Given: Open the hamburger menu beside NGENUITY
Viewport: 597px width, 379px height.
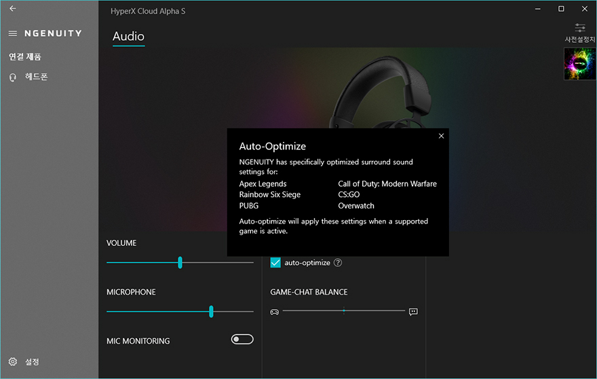Looking at the screenshot, I should tap(13, 33).
